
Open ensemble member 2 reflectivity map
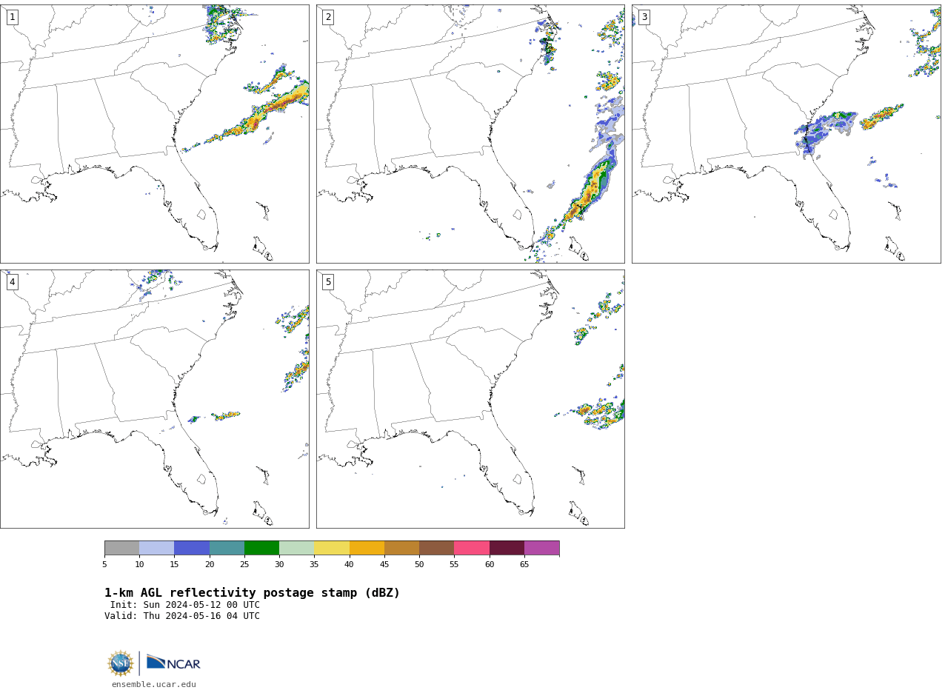(470, 134)
